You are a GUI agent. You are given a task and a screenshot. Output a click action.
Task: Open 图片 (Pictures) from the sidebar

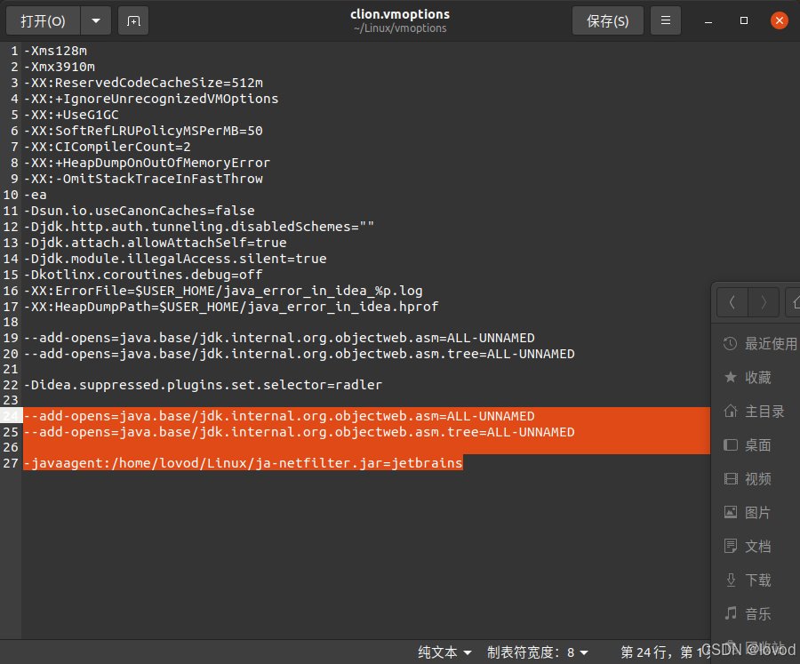tap(757, 512)
